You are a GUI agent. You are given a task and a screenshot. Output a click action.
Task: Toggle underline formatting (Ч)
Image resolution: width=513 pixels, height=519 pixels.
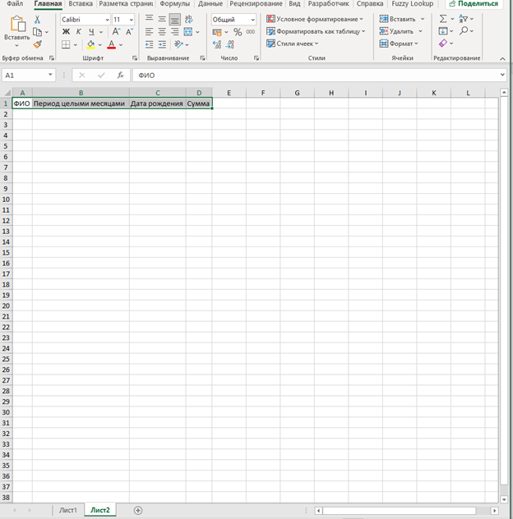pos(91,32)
